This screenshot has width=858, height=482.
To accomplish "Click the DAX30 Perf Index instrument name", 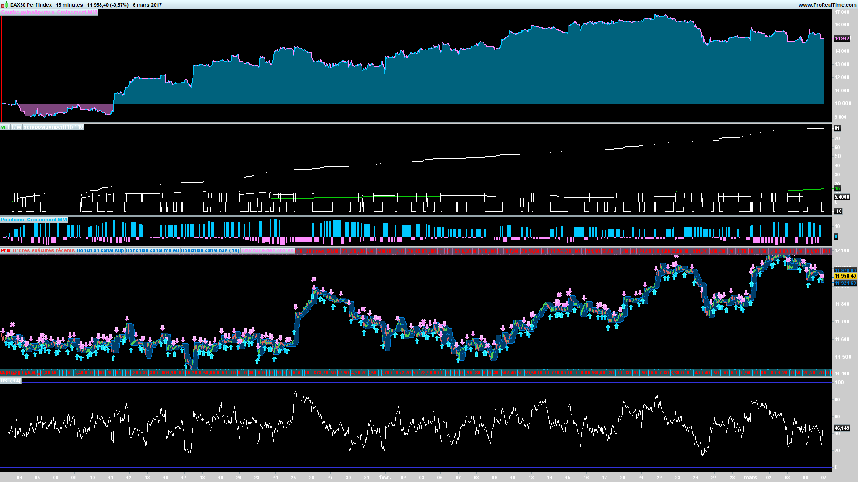I will (x=31, y=5).
